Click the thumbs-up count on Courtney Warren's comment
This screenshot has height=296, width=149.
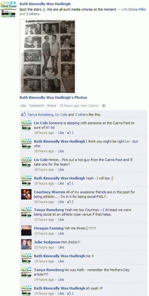click(70, 202)
